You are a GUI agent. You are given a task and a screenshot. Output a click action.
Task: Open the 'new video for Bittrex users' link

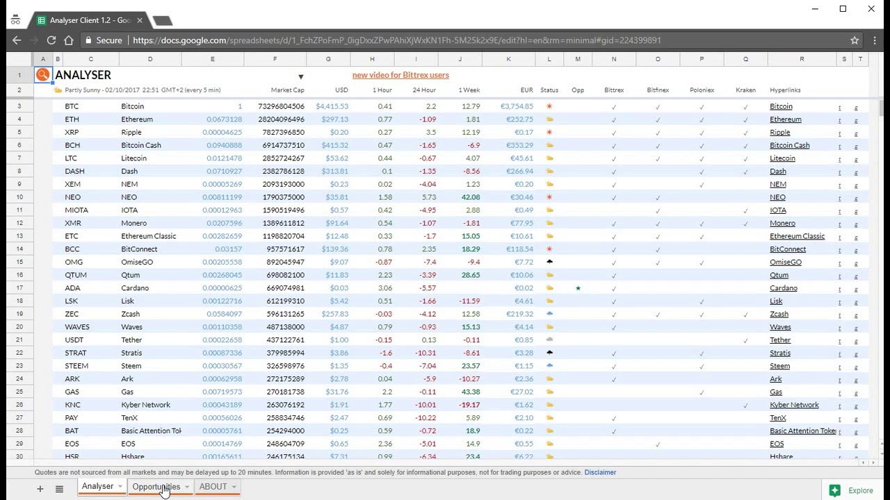click(x=400, y=75)
